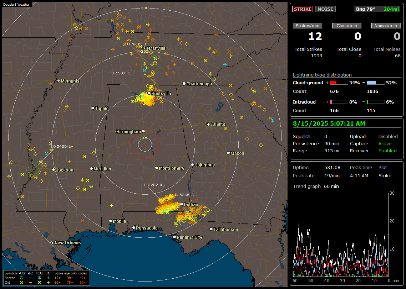
Task: Click the Lightning type distribution heading
Action: click(x=322, y=75)
